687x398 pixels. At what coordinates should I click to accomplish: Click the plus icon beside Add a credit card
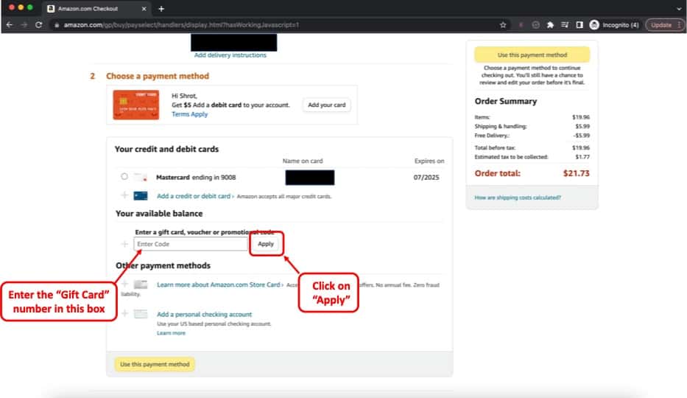124,195
